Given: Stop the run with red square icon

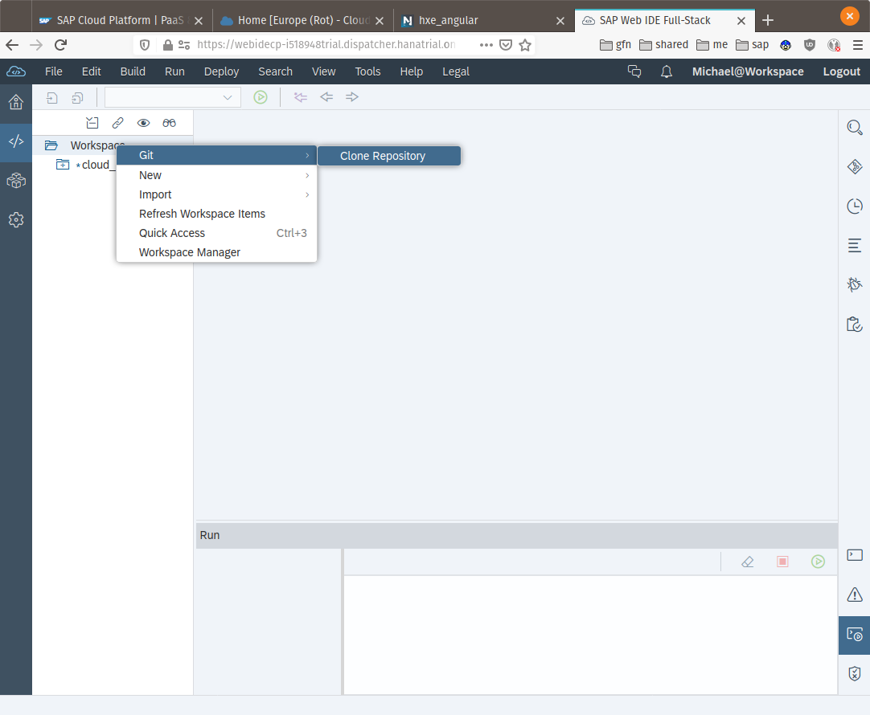Looking at the screenshot, I should coord(782,562).
